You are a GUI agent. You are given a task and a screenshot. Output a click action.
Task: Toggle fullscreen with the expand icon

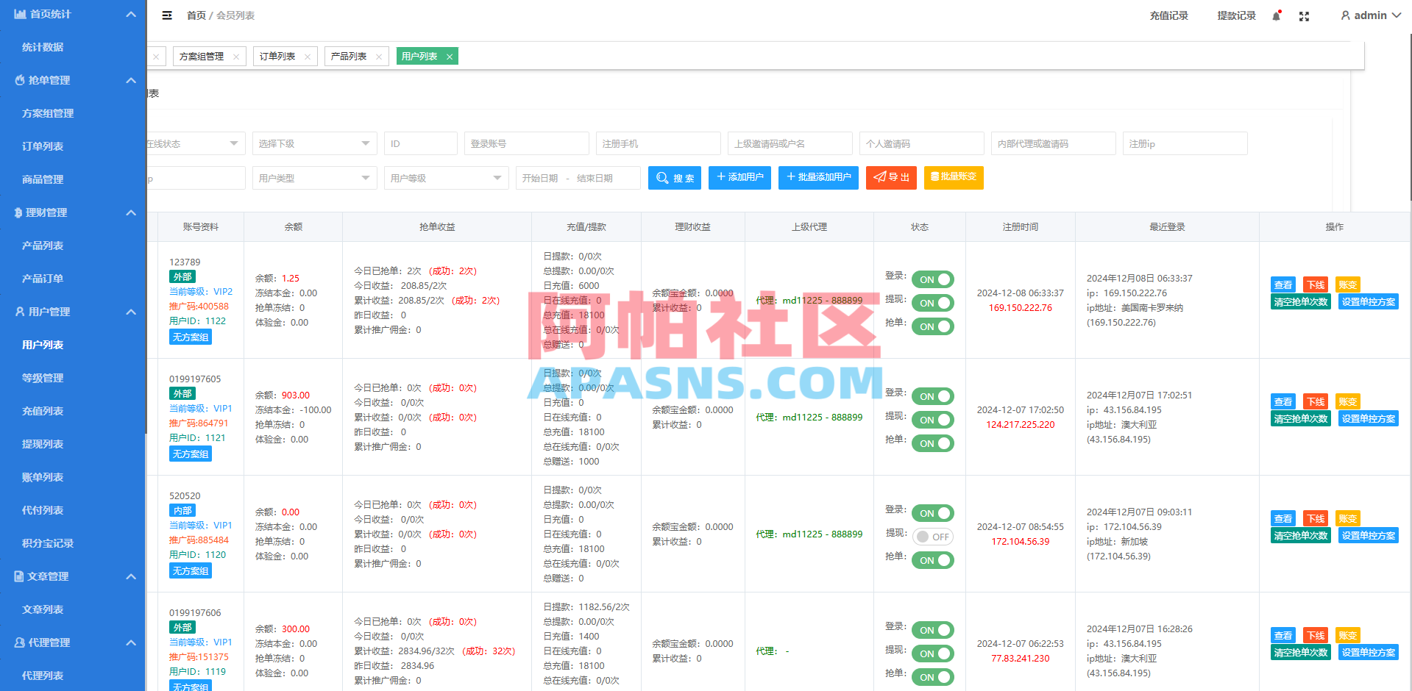click(1304, 15)
